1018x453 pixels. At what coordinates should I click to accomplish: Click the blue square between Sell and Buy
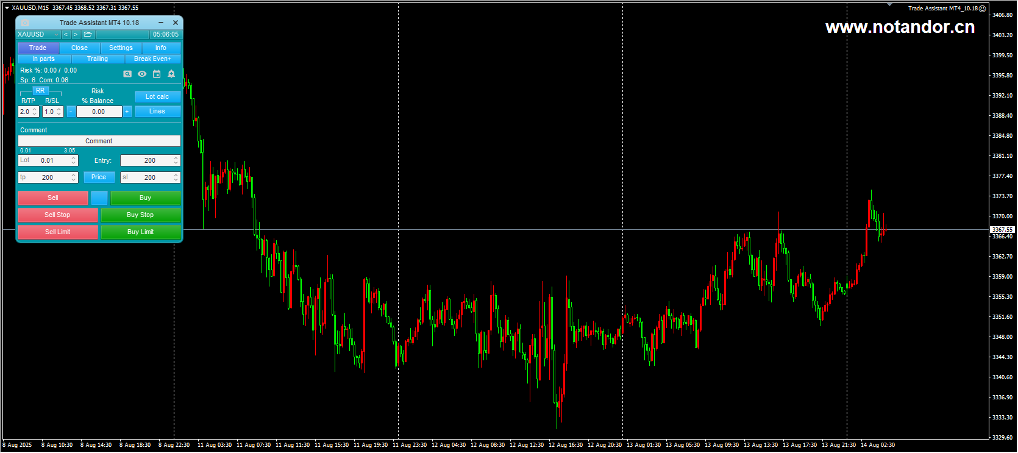point(99,198)
